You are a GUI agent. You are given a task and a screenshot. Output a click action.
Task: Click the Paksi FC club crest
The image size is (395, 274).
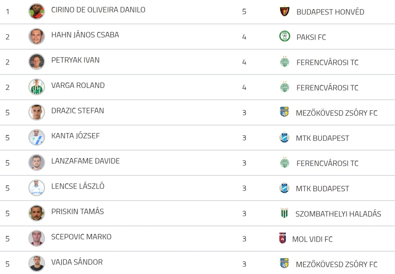pyautogui.click(x=284, y=37)
